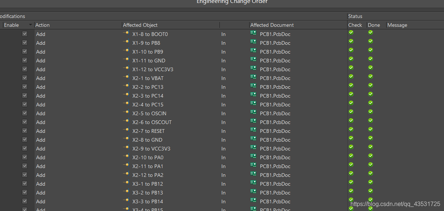Select the 'X1-9 to PB8' entry

tap(146, 43)
